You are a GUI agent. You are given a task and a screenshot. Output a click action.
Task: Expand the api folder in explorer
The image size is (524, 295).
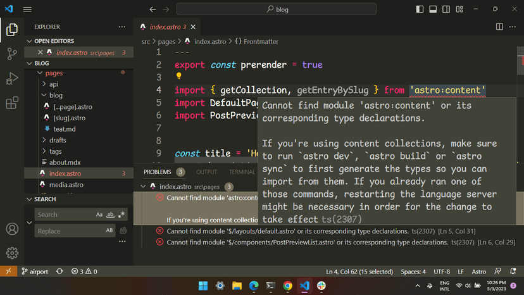click(54, 84)
